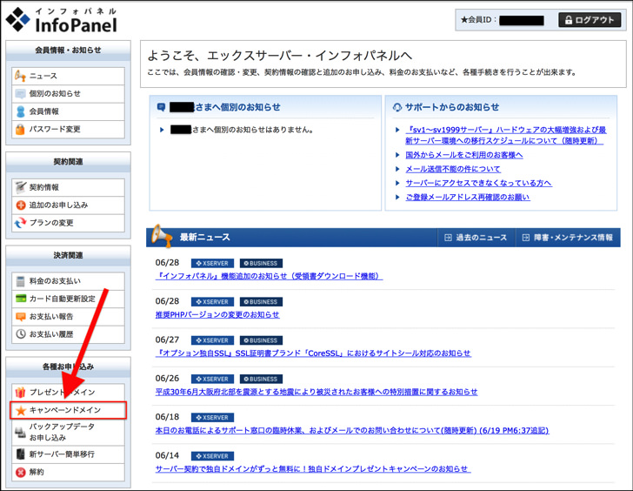Click the ニュース key icon
633x491 pixels.
pos(20,76)
